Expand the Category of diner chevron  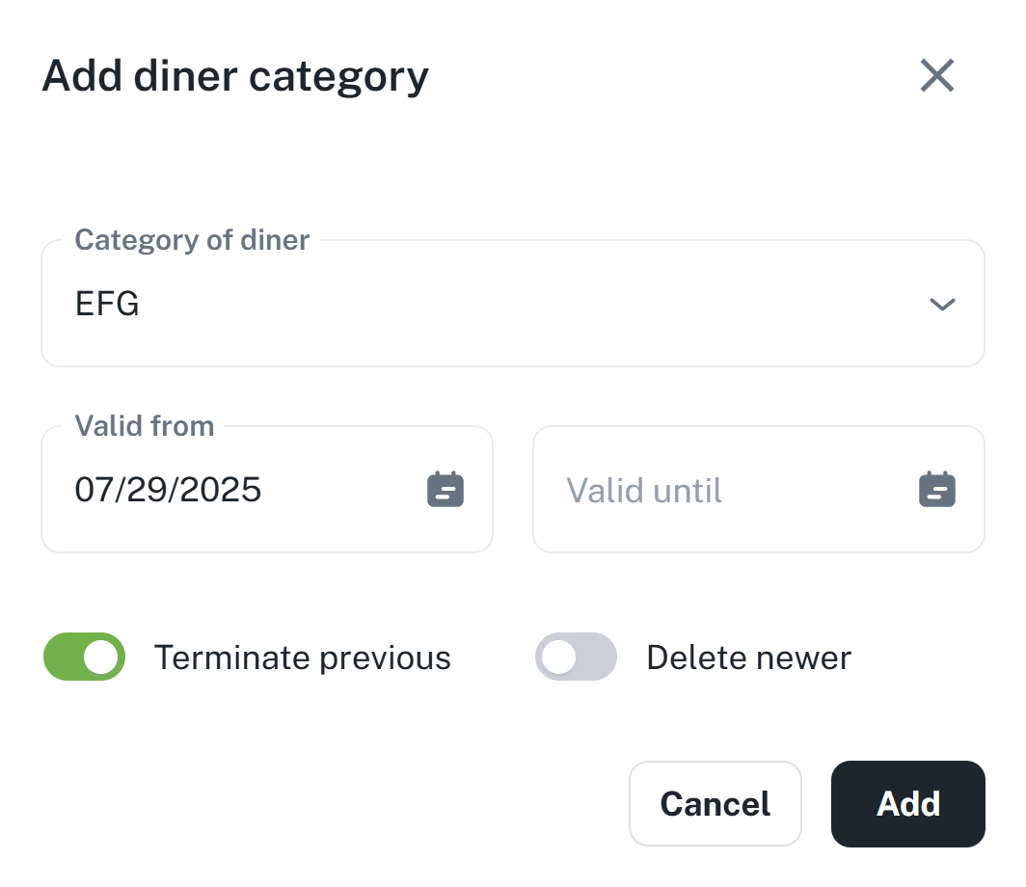coord(941,305)
